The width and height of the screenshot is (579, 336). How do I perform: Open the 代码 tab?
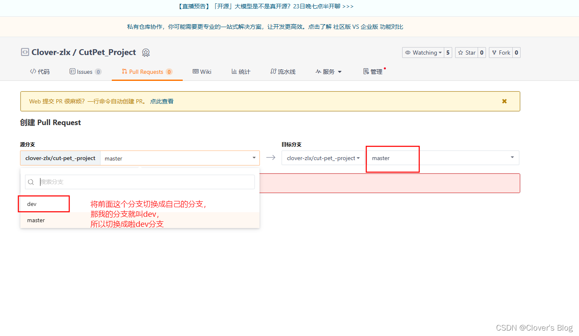(40, 72)
